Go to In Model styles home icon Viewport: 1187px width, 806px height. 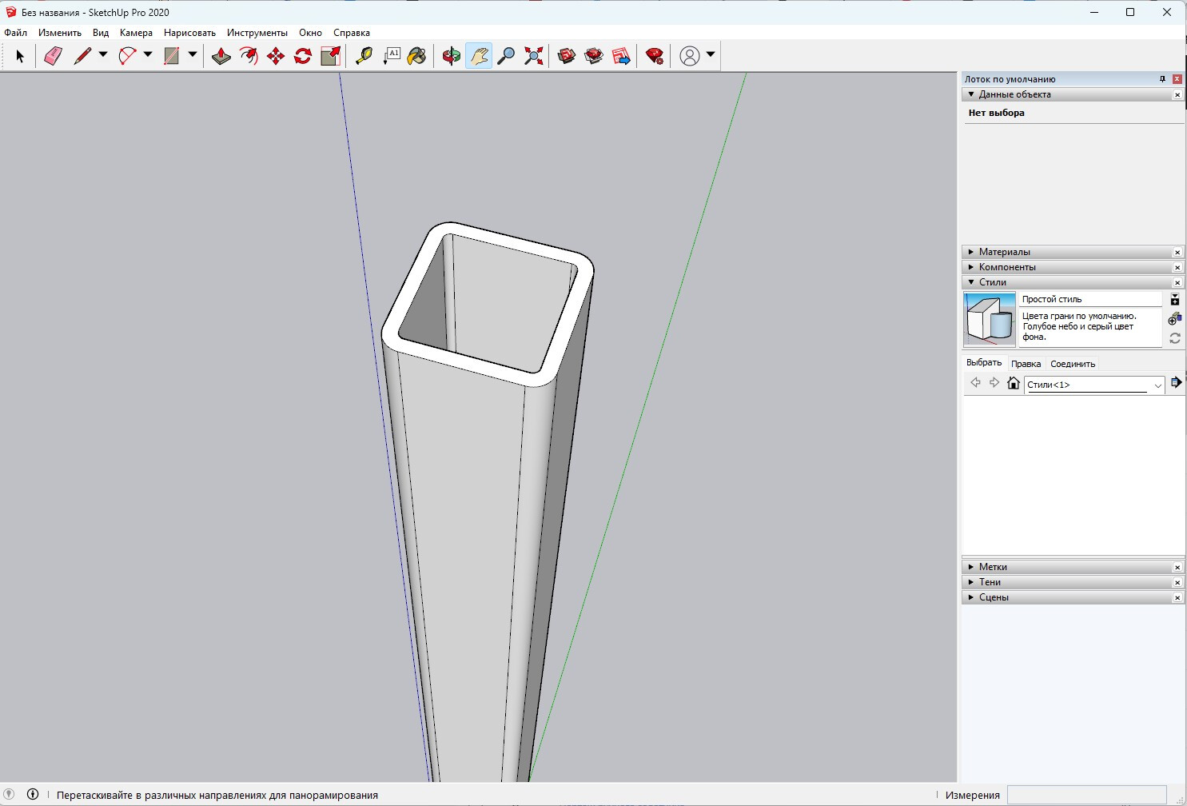click(x=1014, y=383)
